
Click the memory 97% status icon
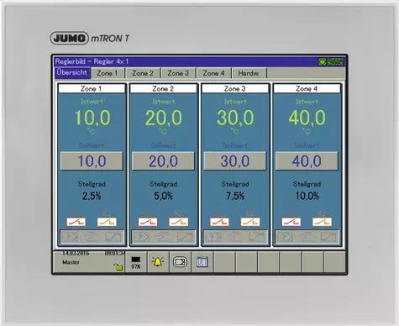[x=136, y=262]
